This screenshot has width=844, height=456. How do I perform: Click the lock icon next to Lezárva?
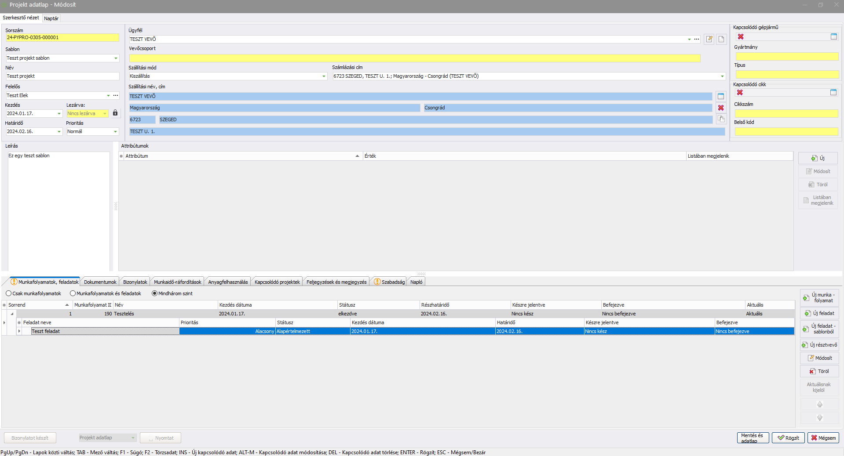(115, 113)
